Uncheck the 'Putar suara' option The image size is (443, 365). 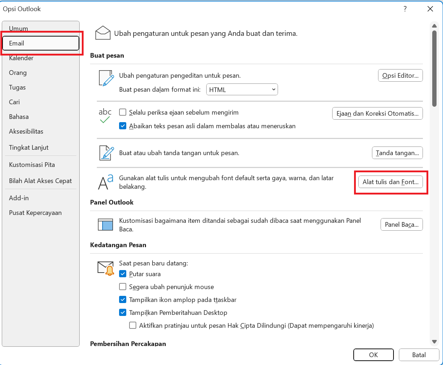tap(123, 274)
